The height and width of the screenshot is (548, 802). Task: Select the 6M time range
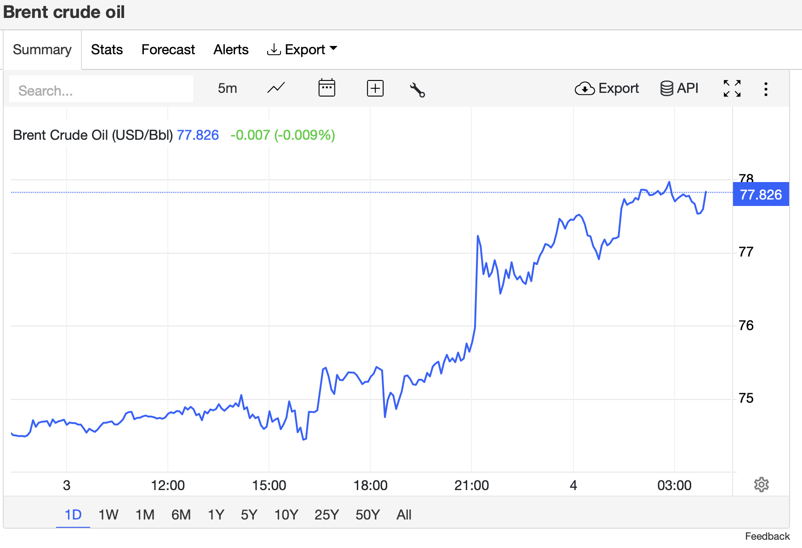[181, 514]
